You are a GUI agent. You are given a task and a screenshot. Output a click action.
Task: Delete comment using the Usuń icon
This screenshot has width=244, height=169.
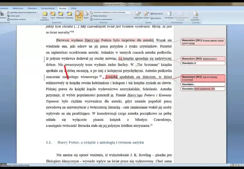click(x=53, y=14)
